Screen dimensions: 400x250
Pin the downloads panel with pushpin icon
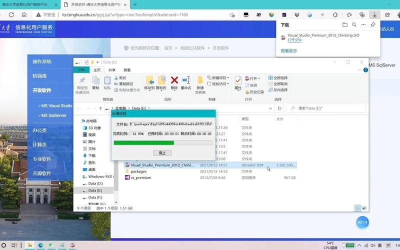click(x=372, y=24)
